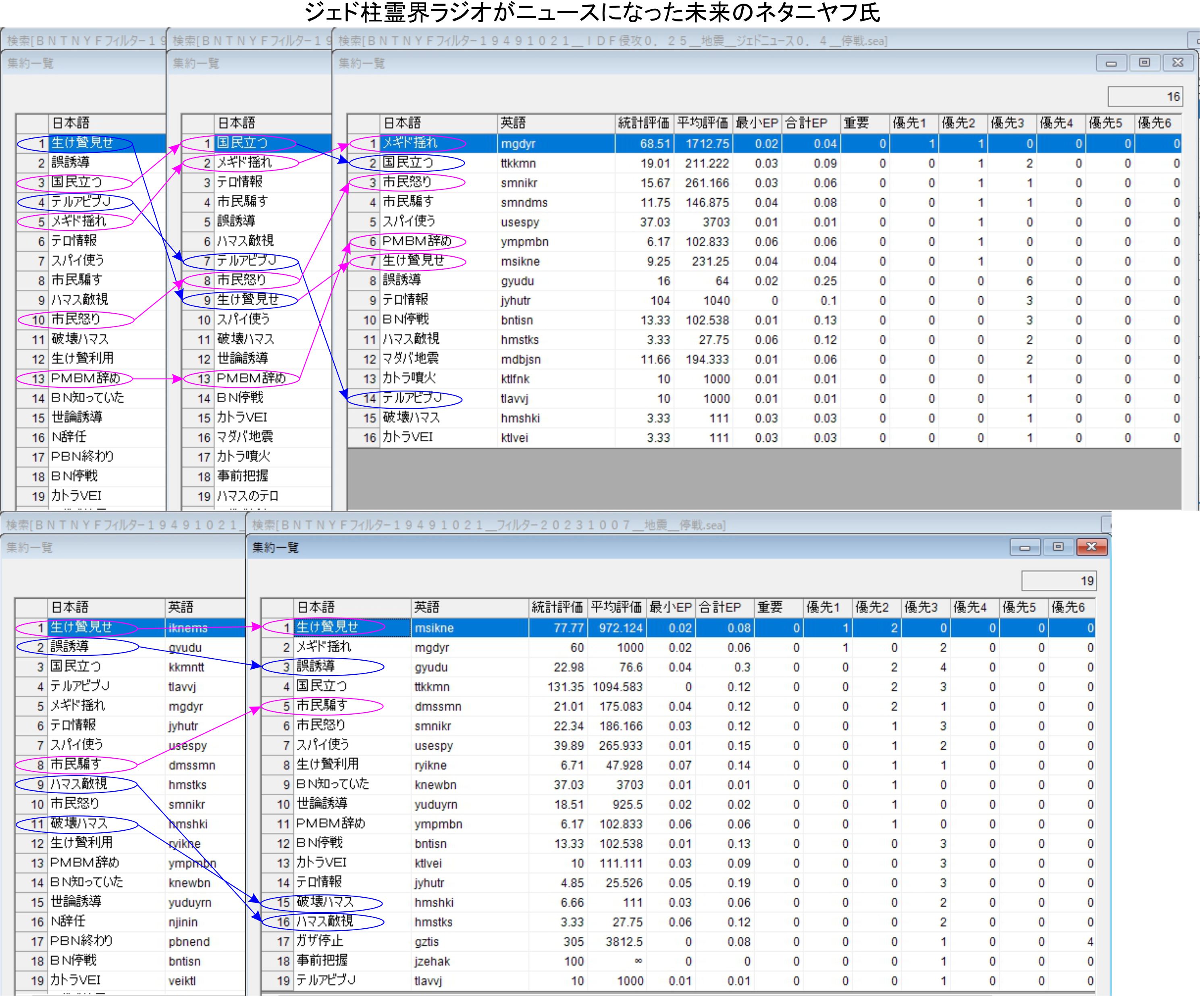Click 'veiktl' cell in bottom-left list
The image size is (1200, 996).
click(205, 981)
